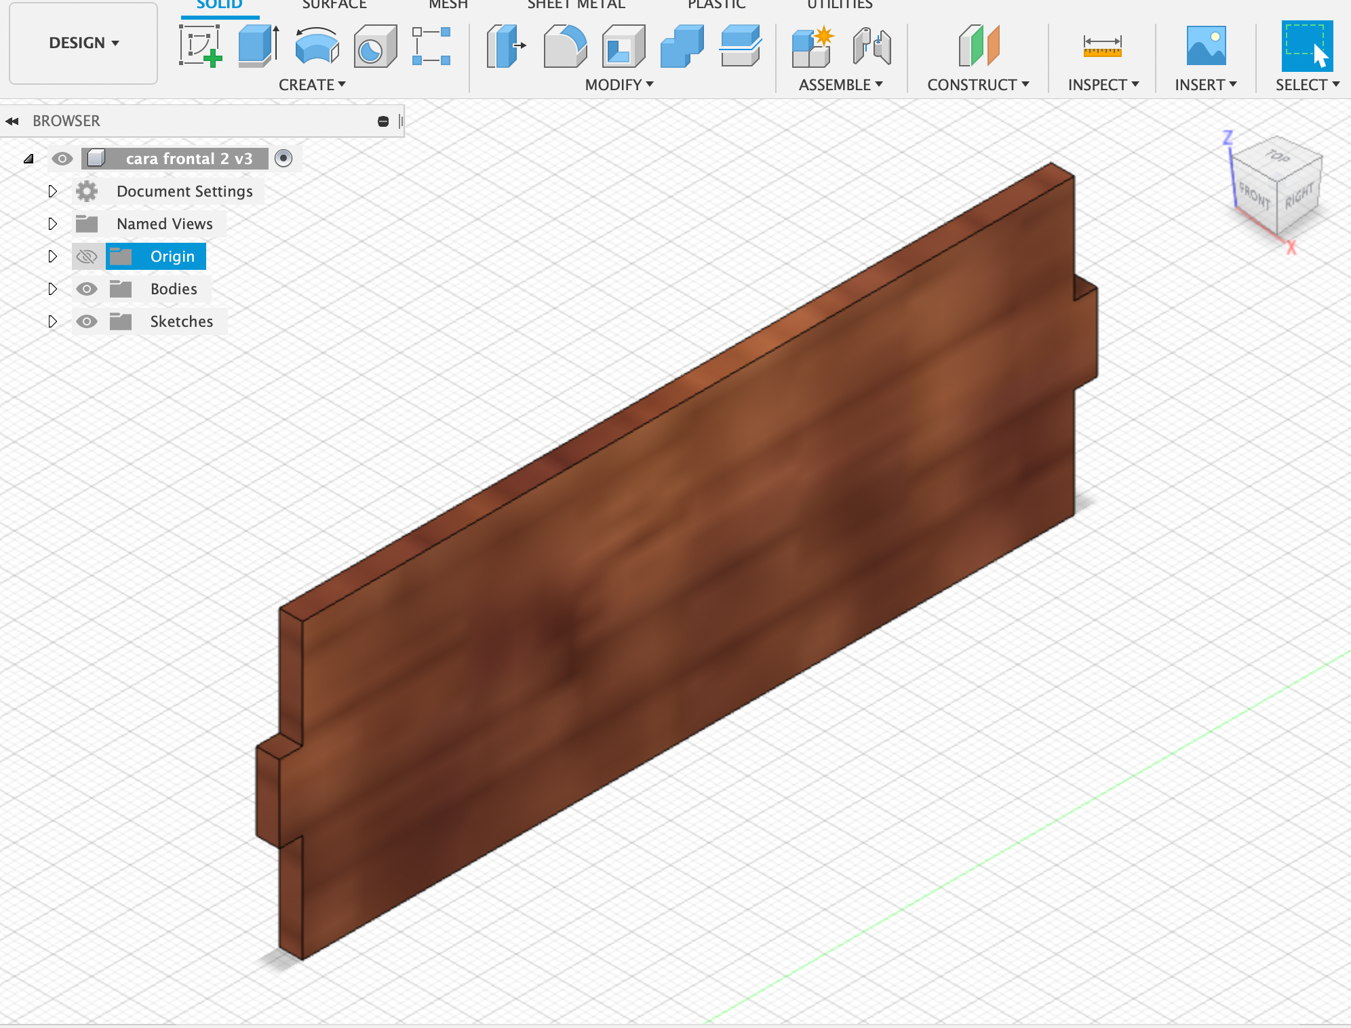Select the Extrude tool icon

[259, 46]
